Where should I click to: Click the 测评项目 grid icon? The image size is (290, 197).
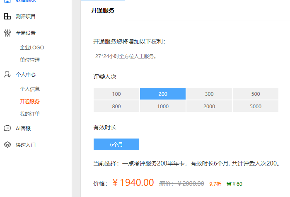point(7,16)
